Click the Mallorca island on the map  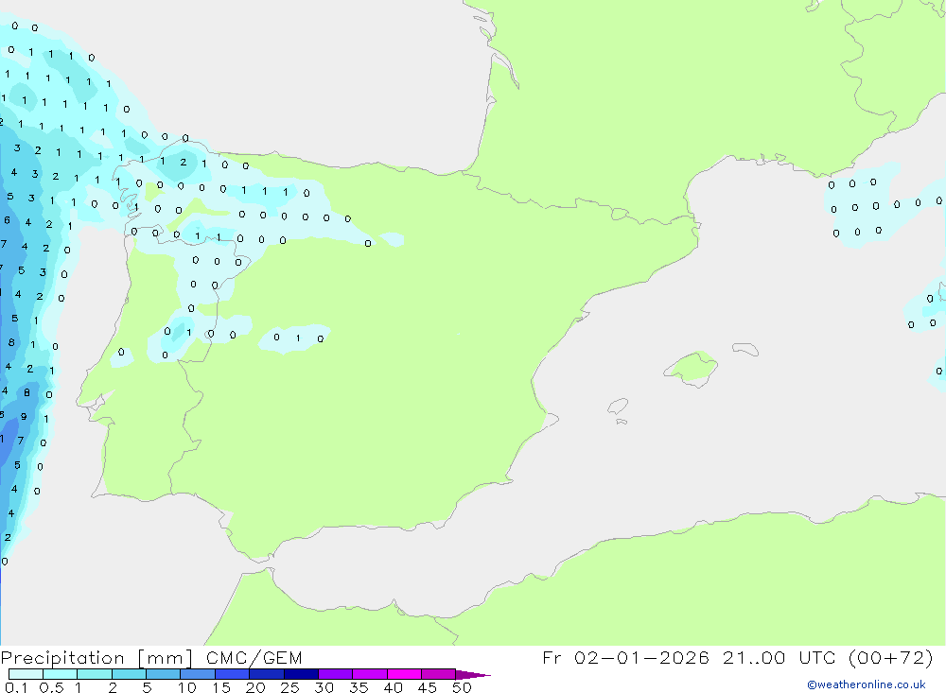click(692, 368)
